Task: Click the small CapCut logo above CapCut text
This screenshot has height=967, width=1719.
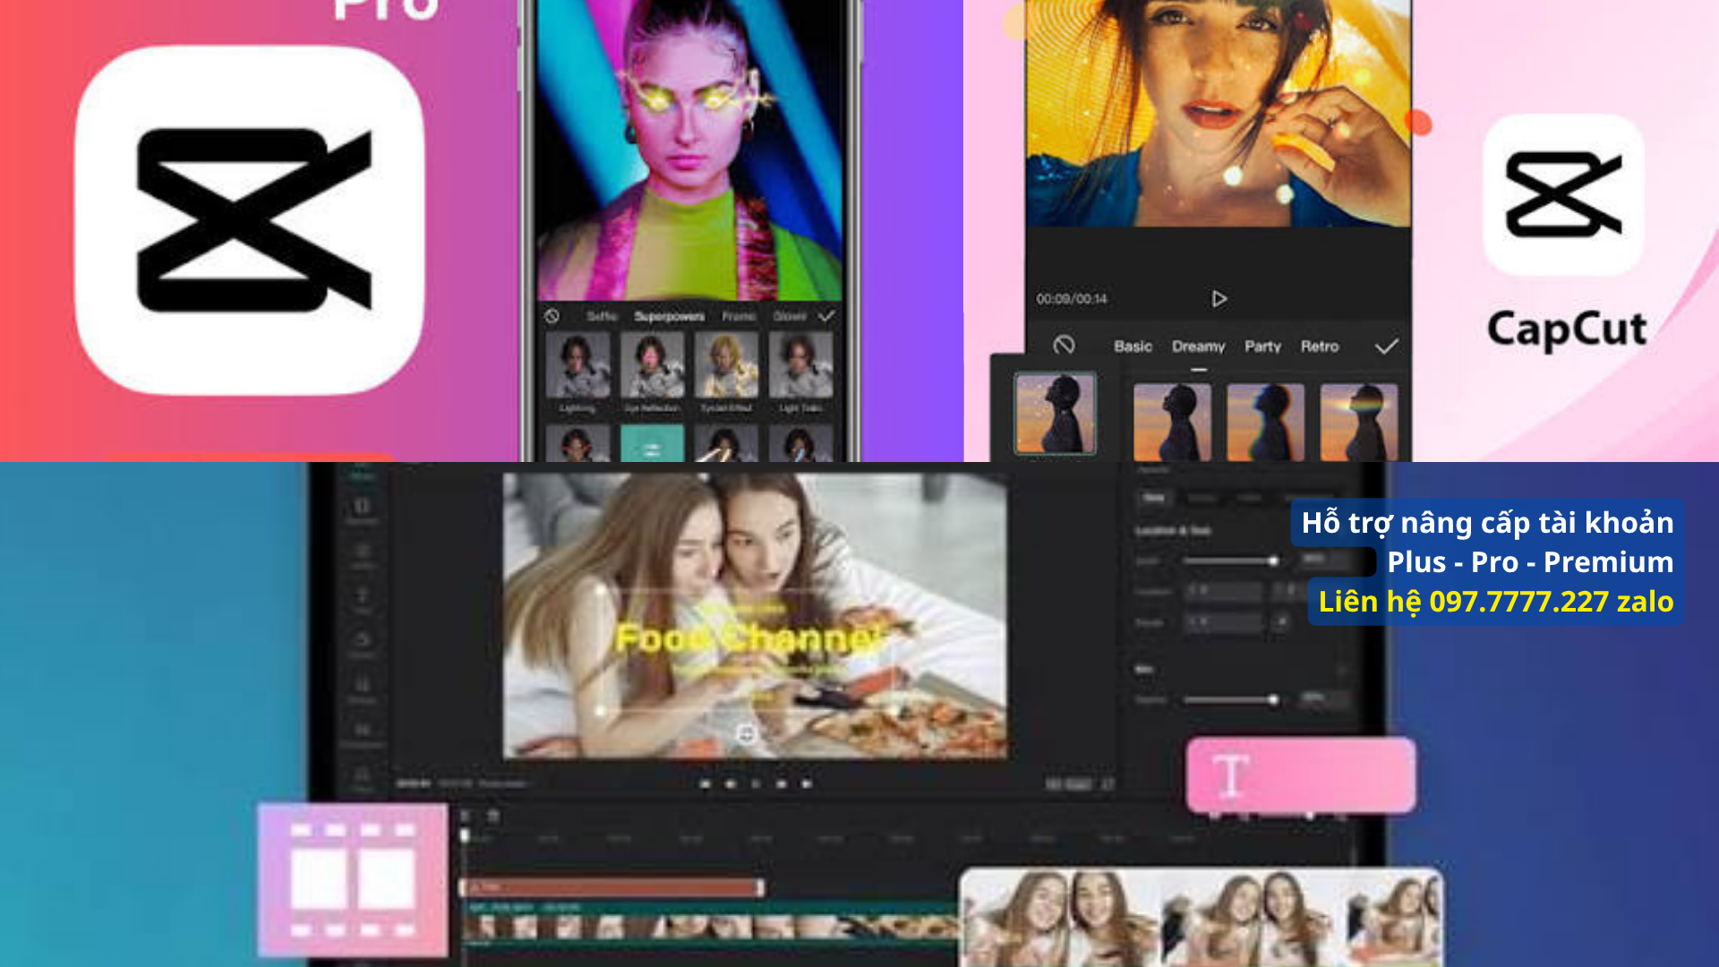Action: click(1563, 194)
